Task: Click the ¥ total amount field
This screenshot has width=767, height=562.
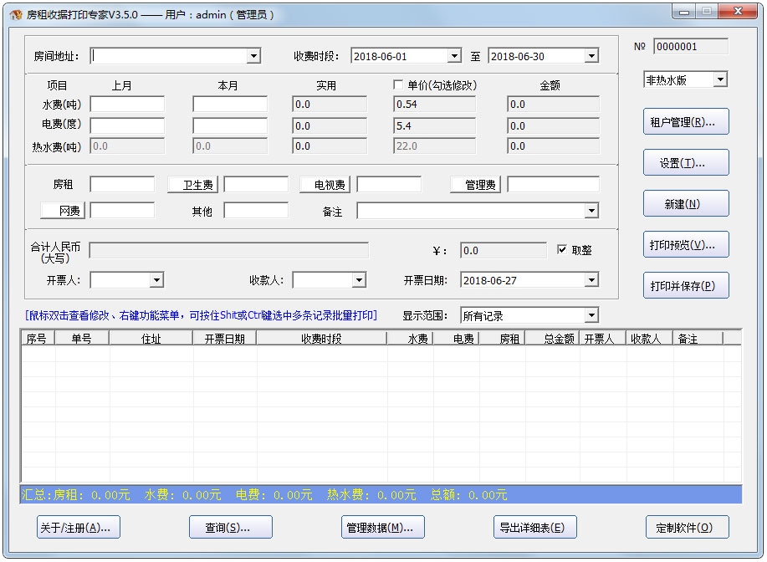Action: (504, 250)
